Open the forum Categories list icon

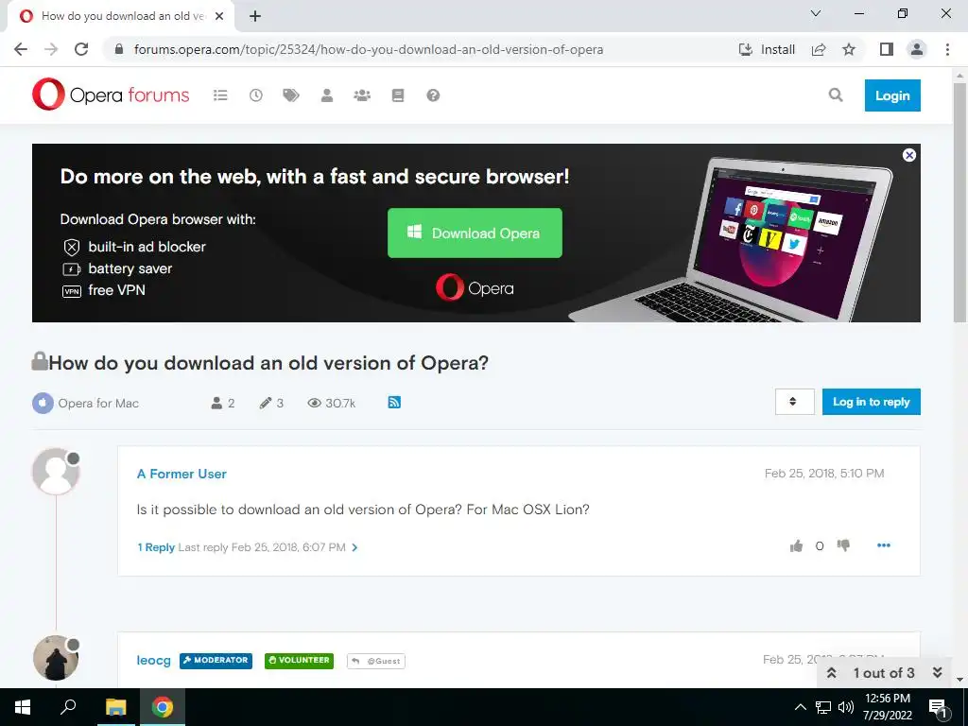tap(220, 95)
